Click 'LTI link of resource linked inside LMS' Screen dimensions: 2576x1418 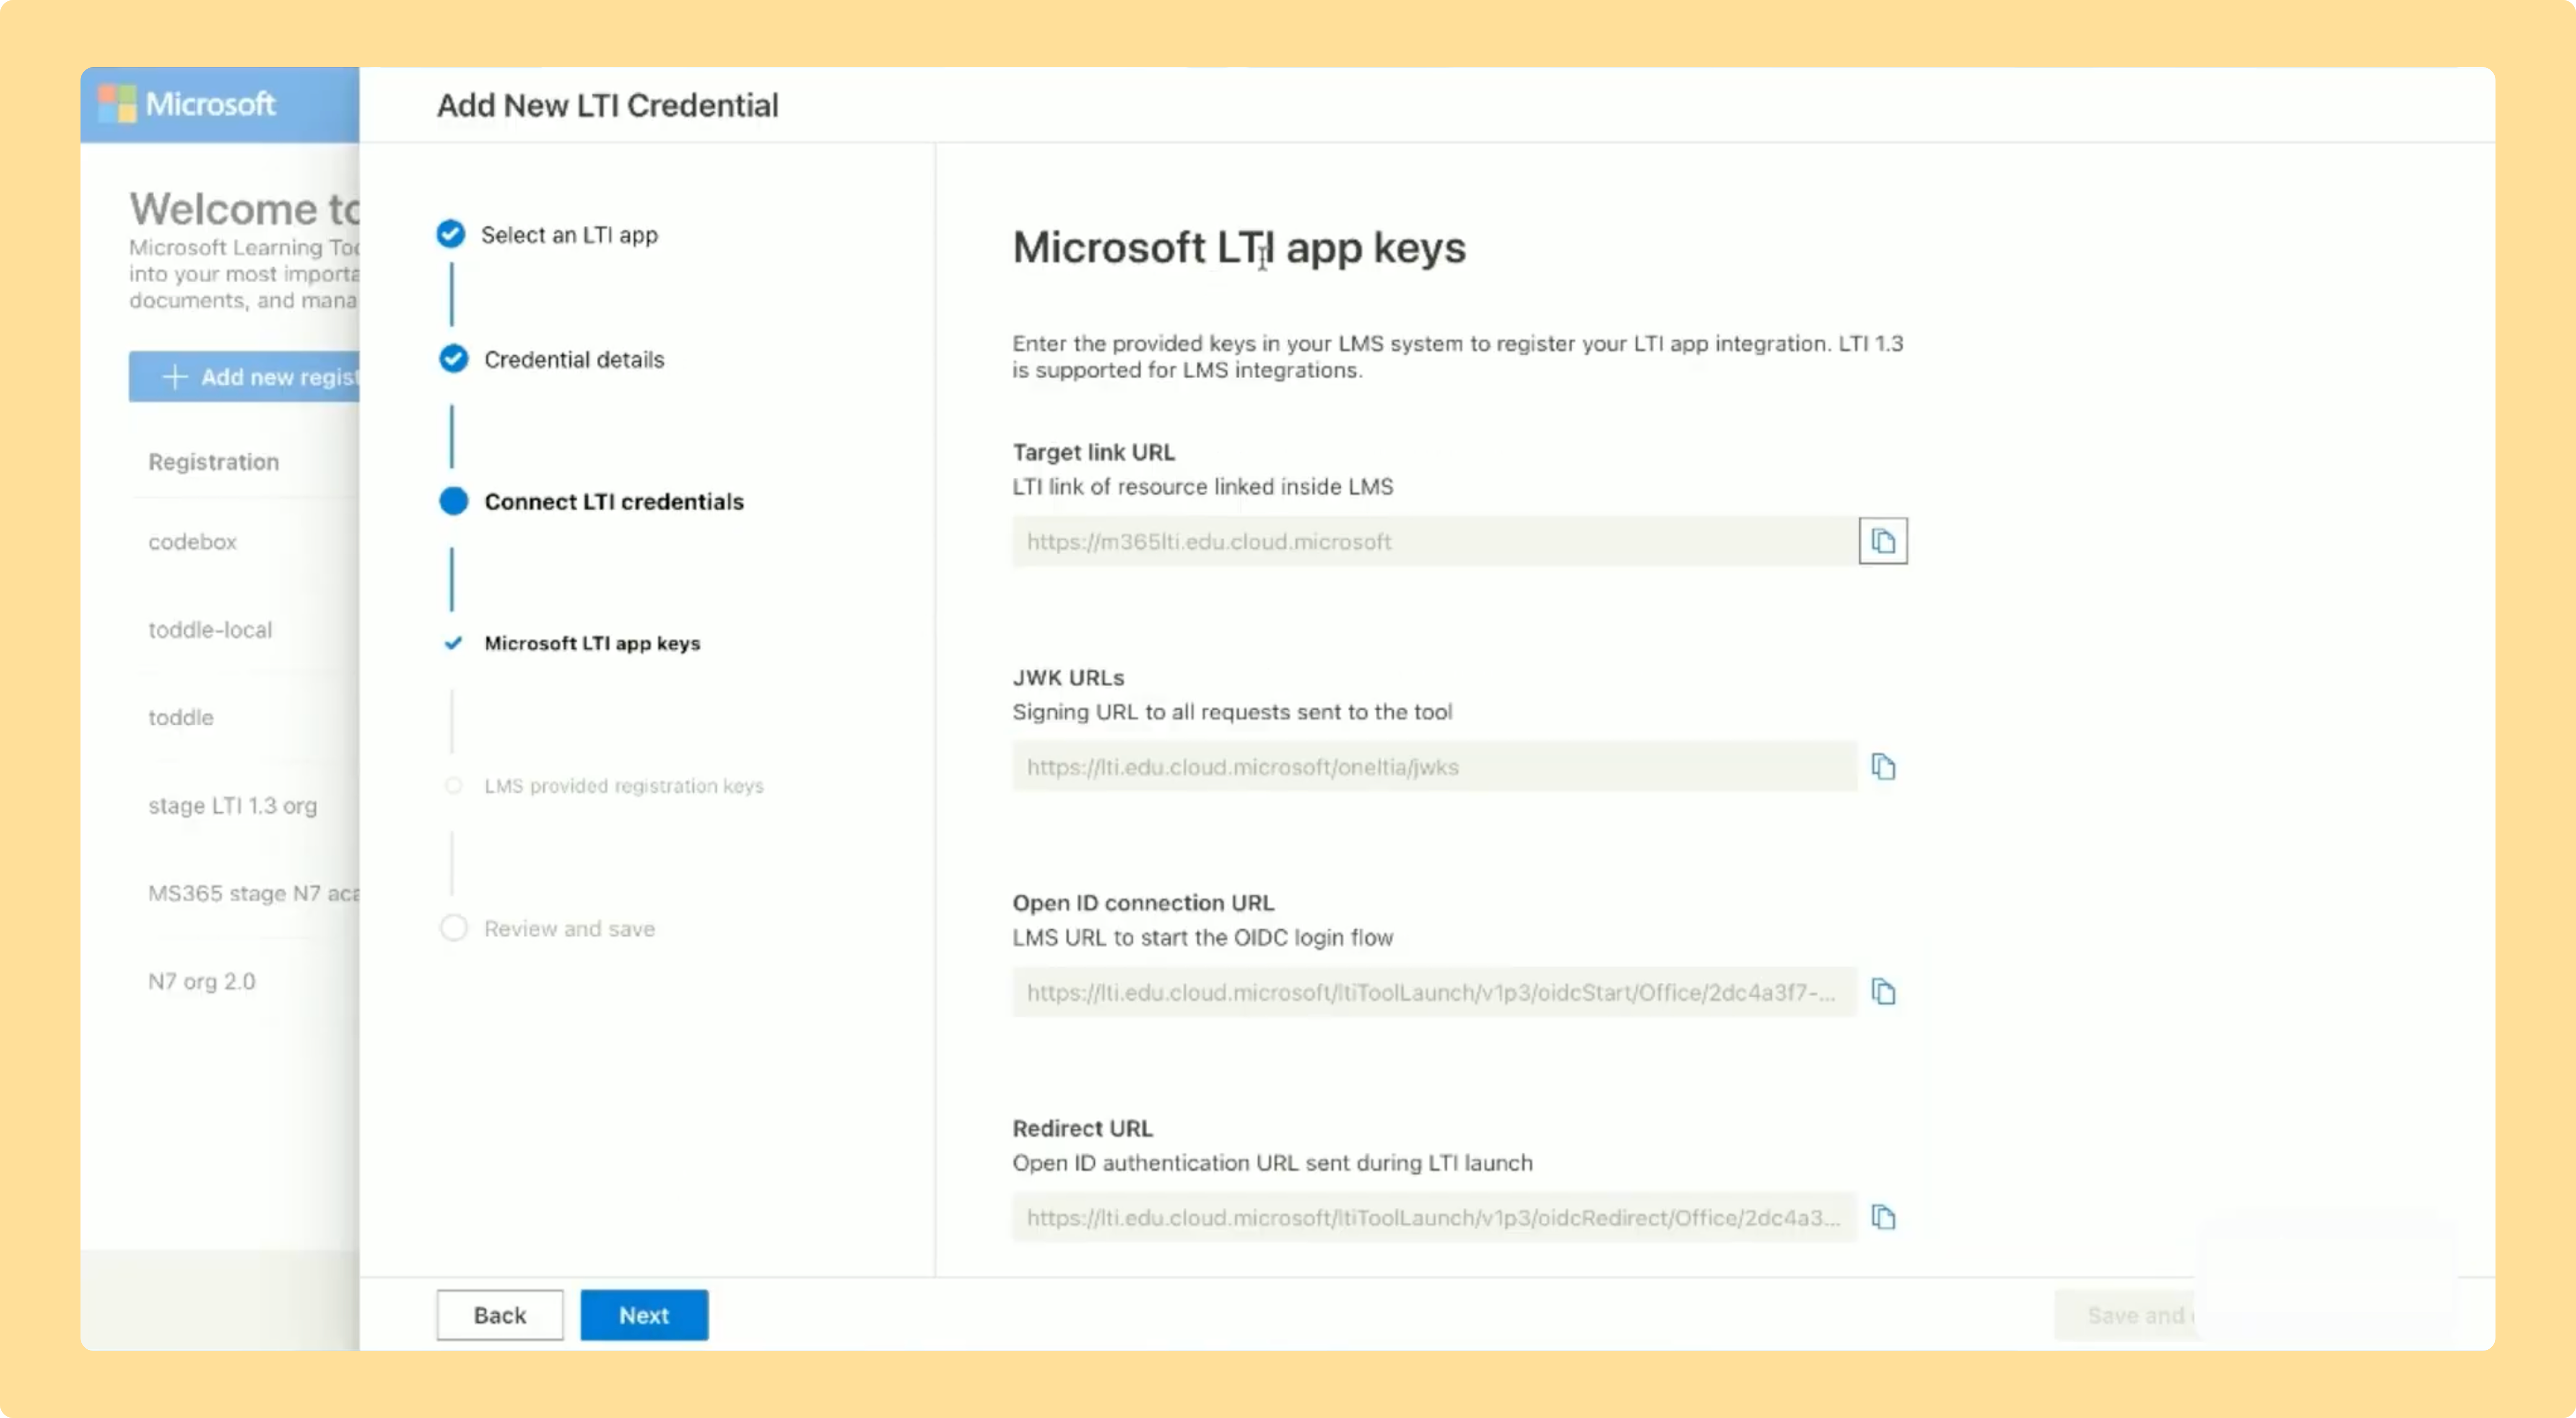(1203, 486)
